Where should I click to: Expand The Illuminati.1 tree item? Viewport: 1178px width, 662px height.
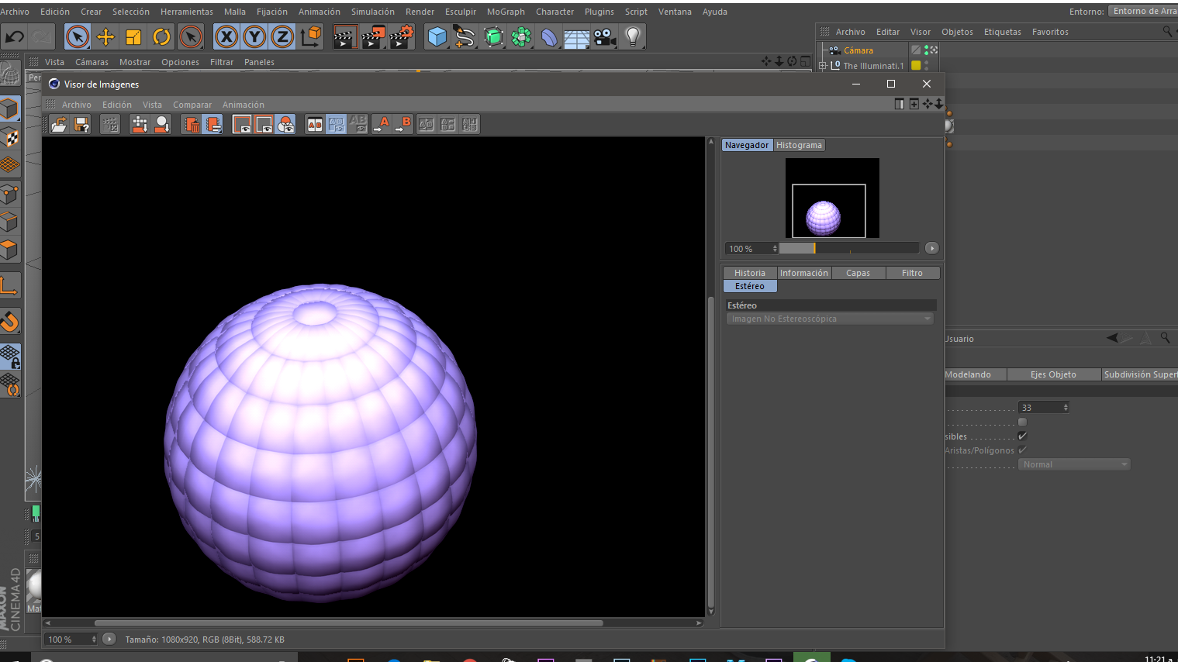[x=823, y=66]
